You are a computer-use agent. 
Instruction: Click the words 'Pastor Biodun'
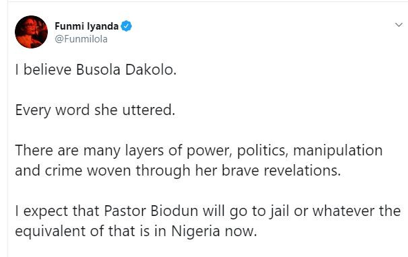pos(151,211)
